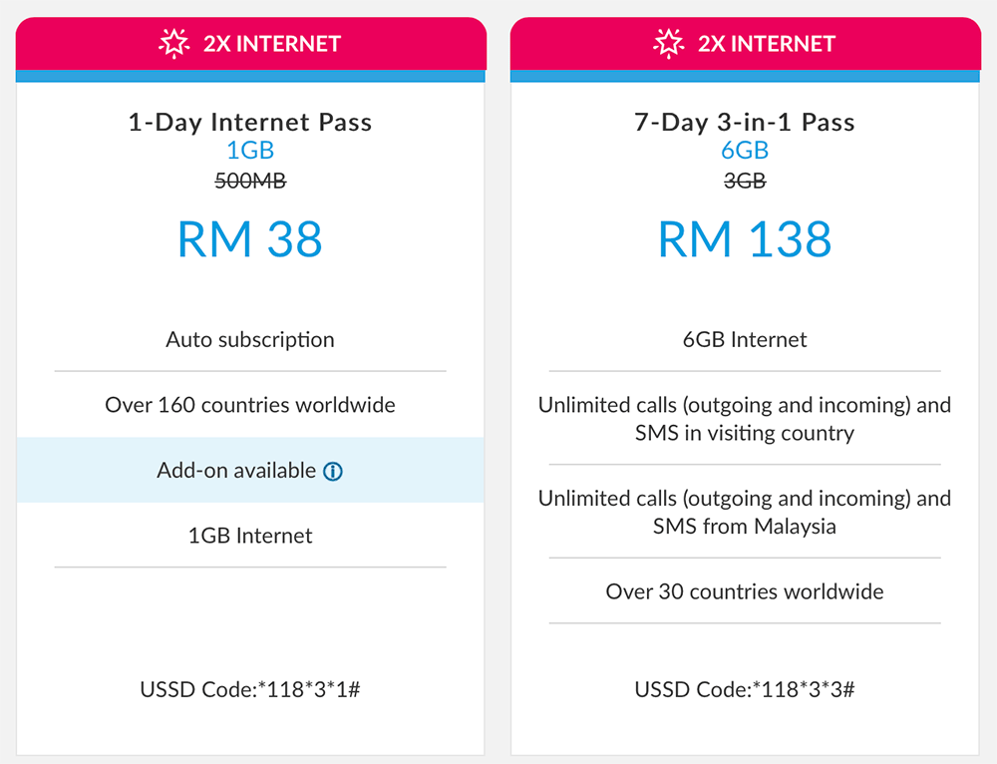
Task: Click the star icon on the 1-Day pass banner
Action: click(174, 44)
